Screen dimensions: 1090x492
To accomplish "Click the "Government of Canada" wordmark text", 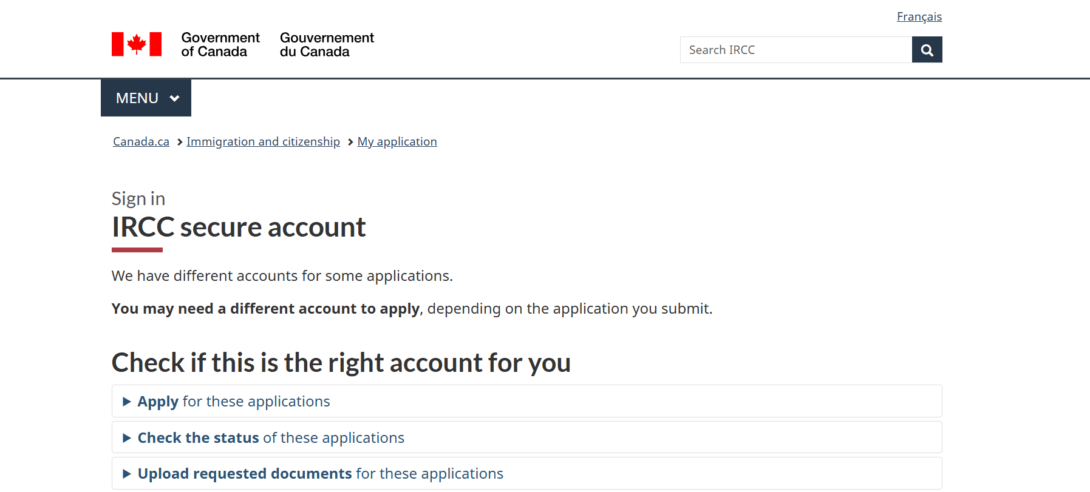I will tap(220, 45).
